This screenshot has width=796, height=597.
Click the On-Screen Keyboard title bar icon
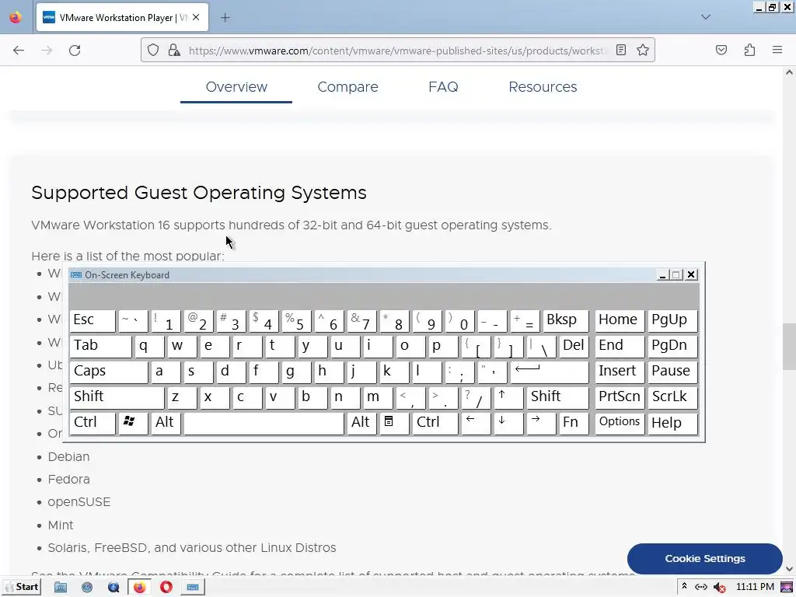tap(76, 274)
